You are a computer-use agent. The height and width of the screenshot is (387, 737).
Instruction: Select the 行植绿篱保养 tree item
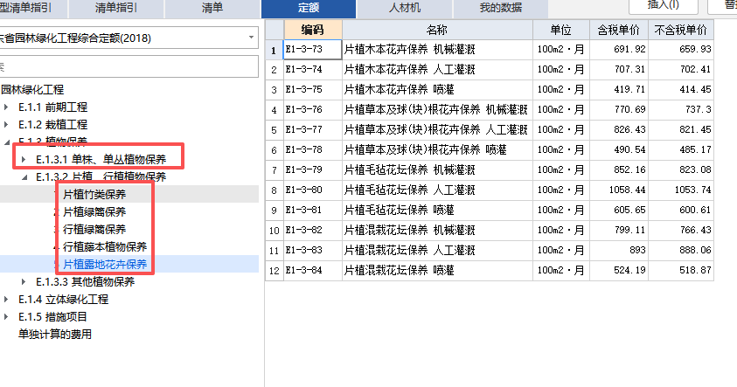94,229
